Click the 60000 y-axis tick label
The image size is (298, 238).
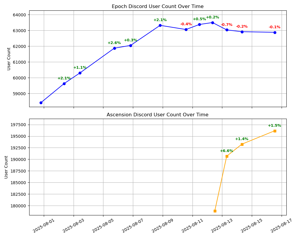click(x=20, y=78)
